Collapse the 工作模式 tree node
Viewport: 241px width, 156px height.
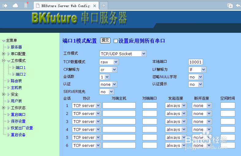point(4,61)
